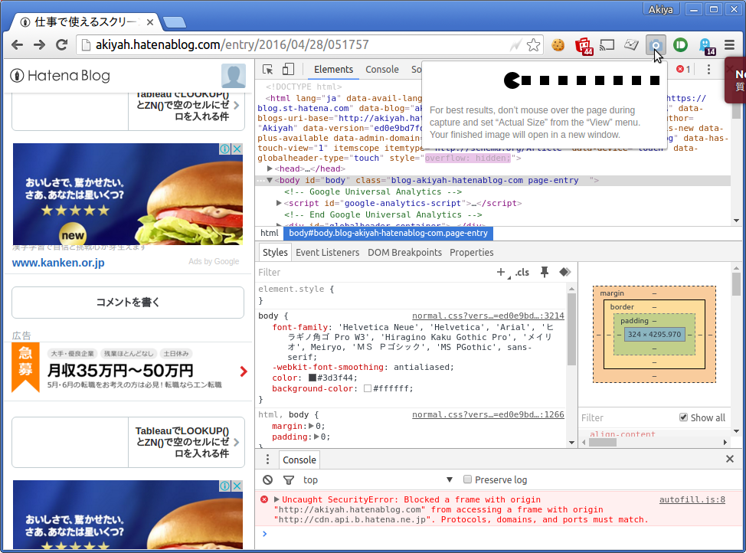The width and height of the screenshot is (746, 553).
Task: Open the user profile avatar
Action: 234,76
